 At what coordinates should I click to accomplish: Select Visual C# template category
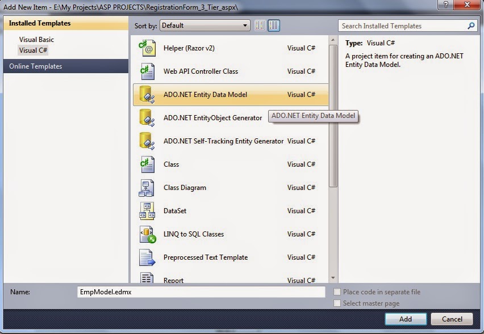(x=33, y=50)
